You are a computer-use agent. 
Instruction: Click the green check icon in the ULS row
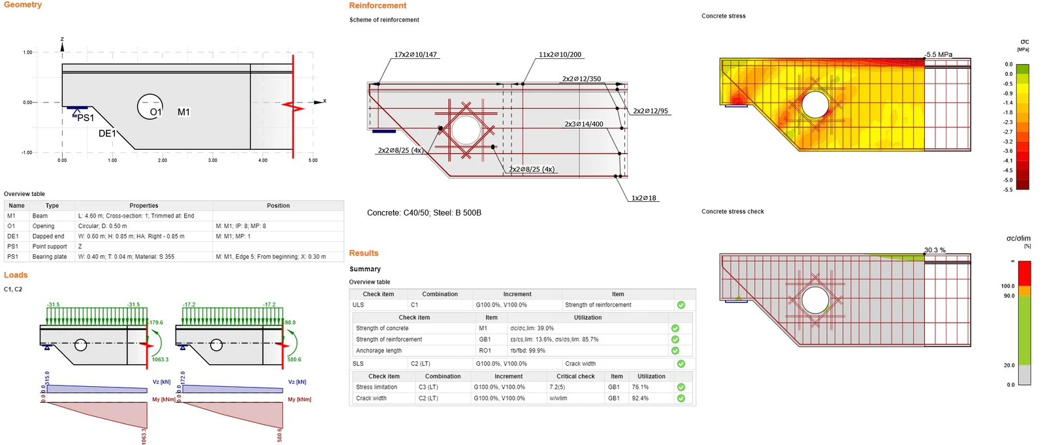[x=681, y=305]
